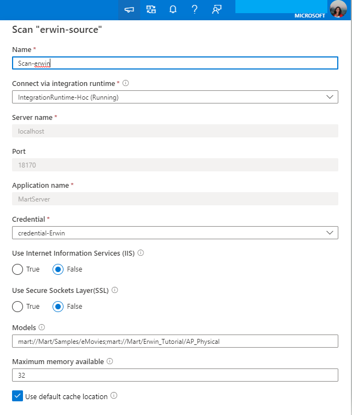Click info icon beside Maximum memory available

(x=110, y=361)
